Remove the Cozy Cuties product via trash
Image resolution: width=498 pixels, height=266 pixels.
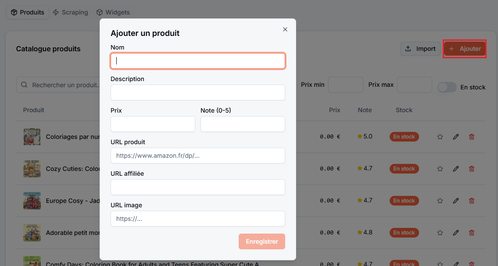[x=472, y=169]
